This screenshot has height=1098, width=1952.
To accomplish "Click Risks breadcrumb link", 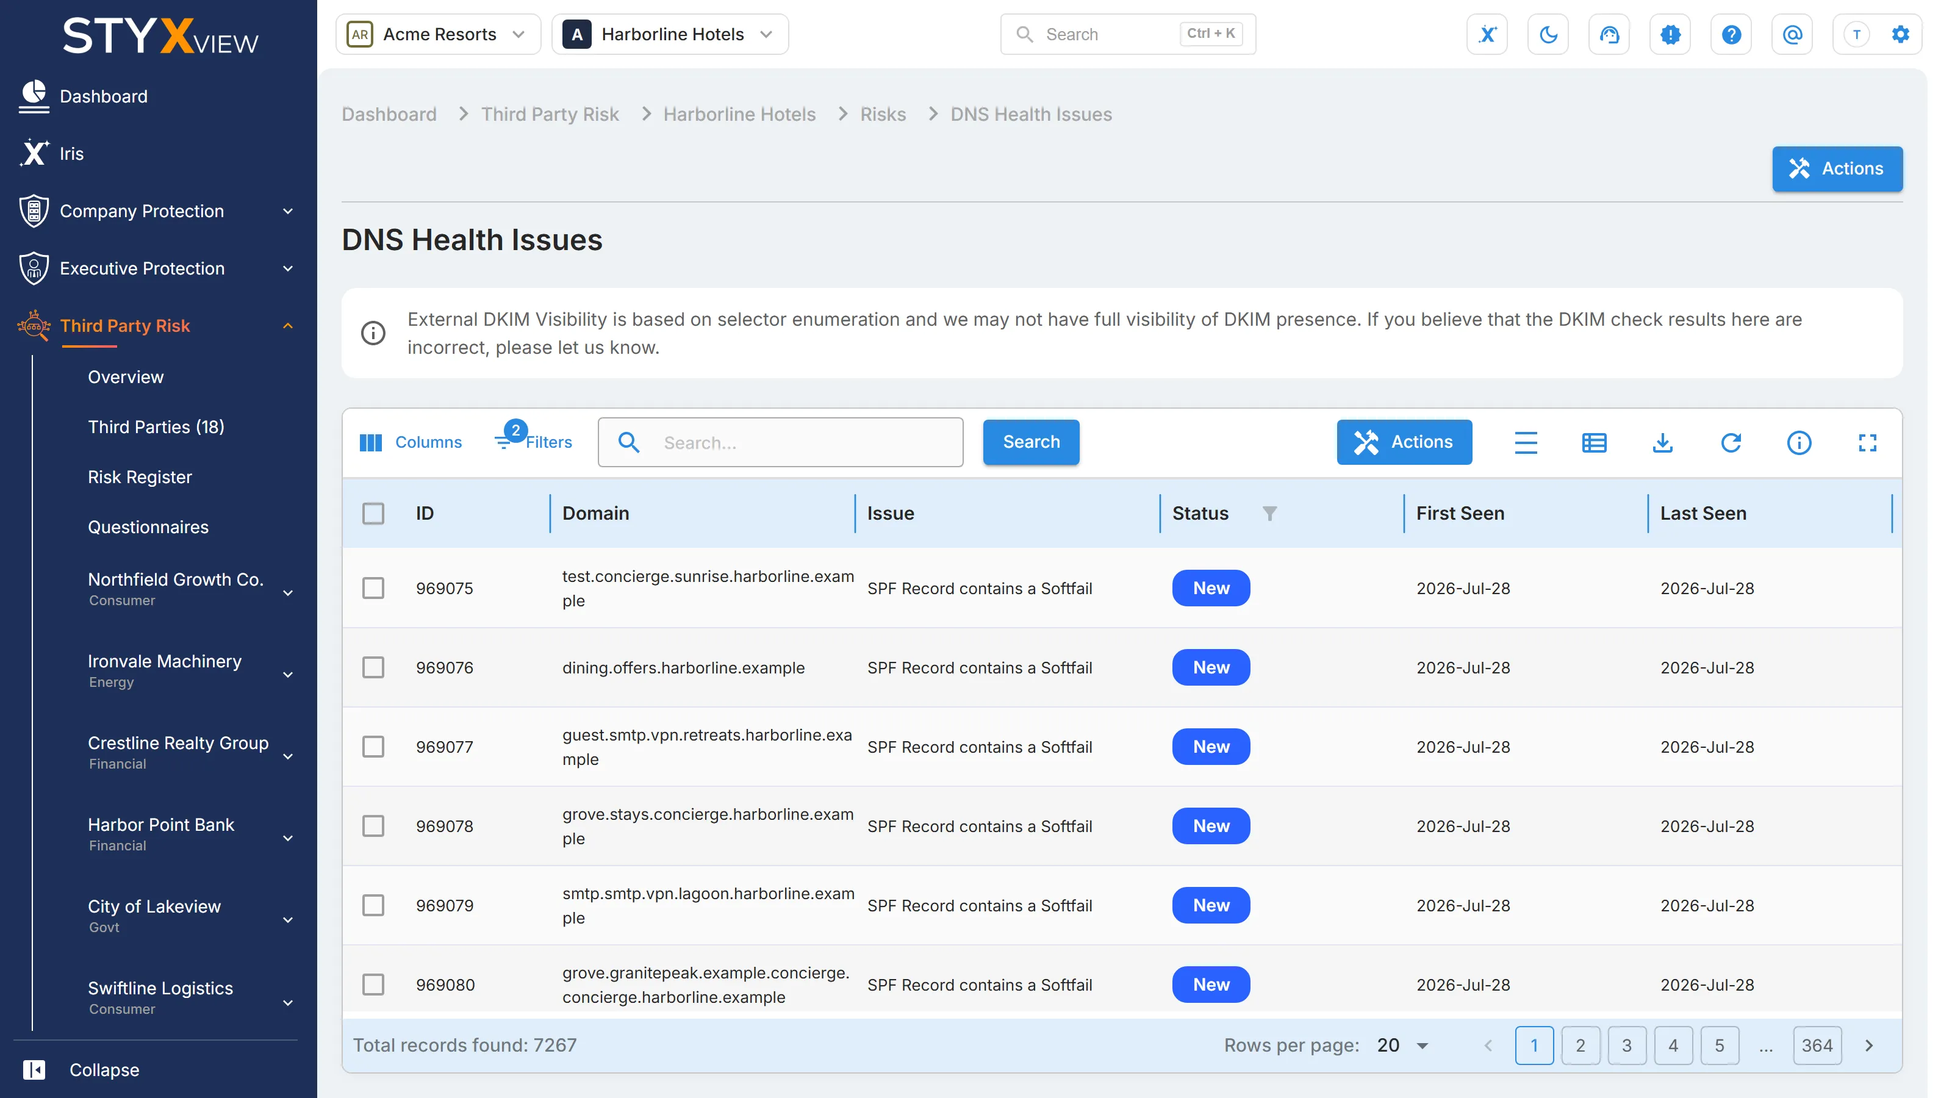I will (883, 113).
